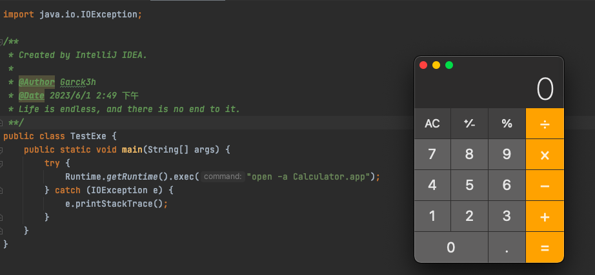Click e.printStackTrace() in the catch block
595x275 pixels.
coord(117,204)
